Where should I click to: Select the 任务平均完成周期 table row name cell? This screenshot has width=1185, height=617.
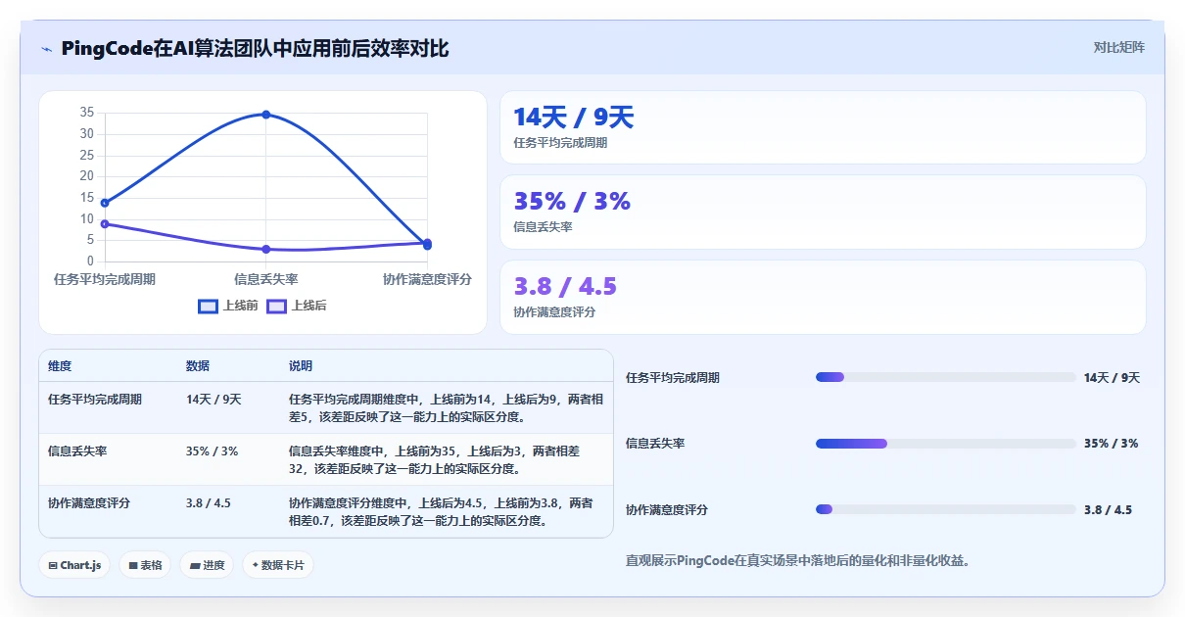tap(95, 400)
